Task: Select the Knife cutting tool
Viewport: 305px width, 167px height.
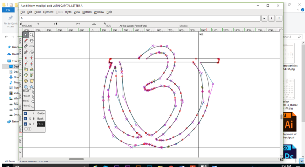Action: (x=26, y=46)
